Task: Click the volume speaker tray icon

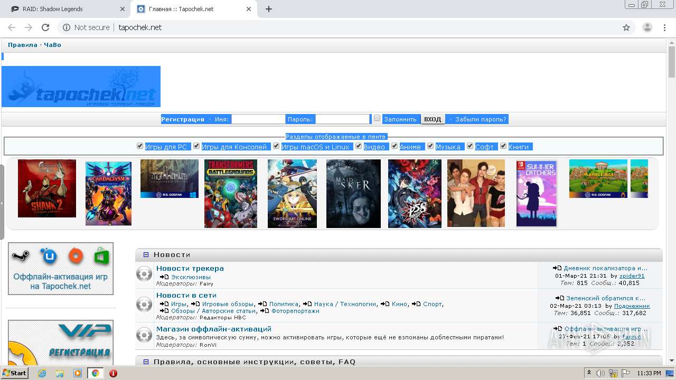Action: pyautogui.click(x=600, y=373)
